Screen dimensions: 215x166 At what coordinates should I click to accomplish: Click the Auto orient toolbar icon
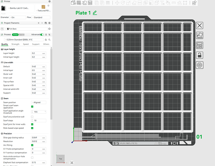click(x=85, y=3)
